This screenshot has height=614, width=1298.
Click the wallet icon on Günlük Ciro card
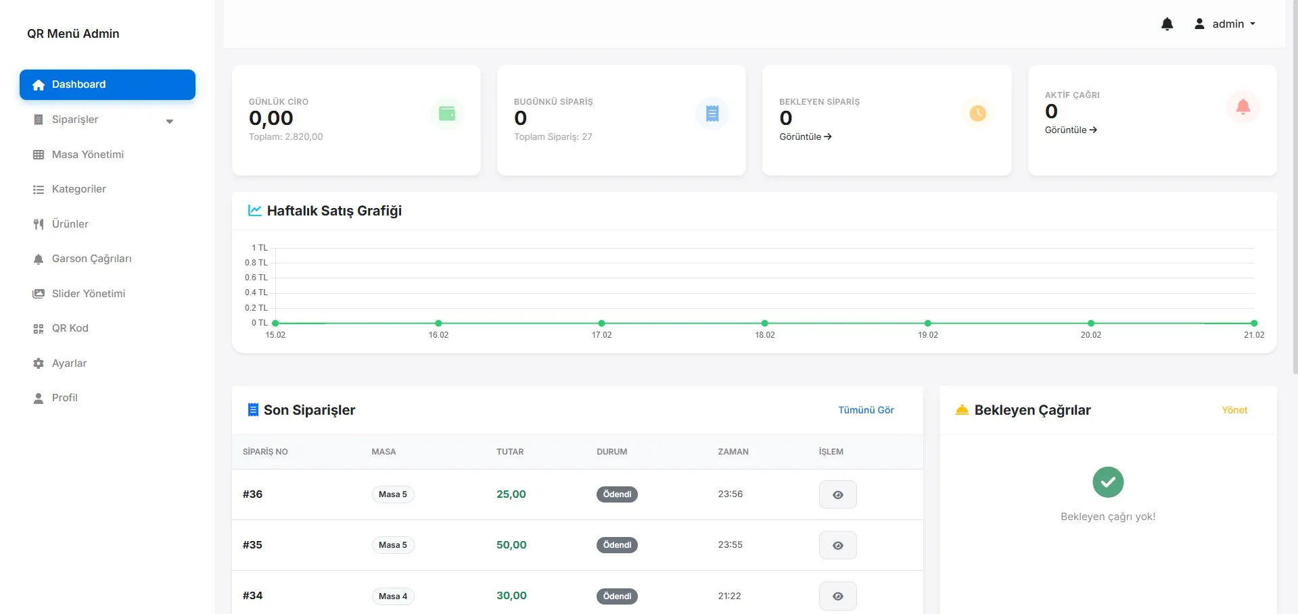(447, 113)
